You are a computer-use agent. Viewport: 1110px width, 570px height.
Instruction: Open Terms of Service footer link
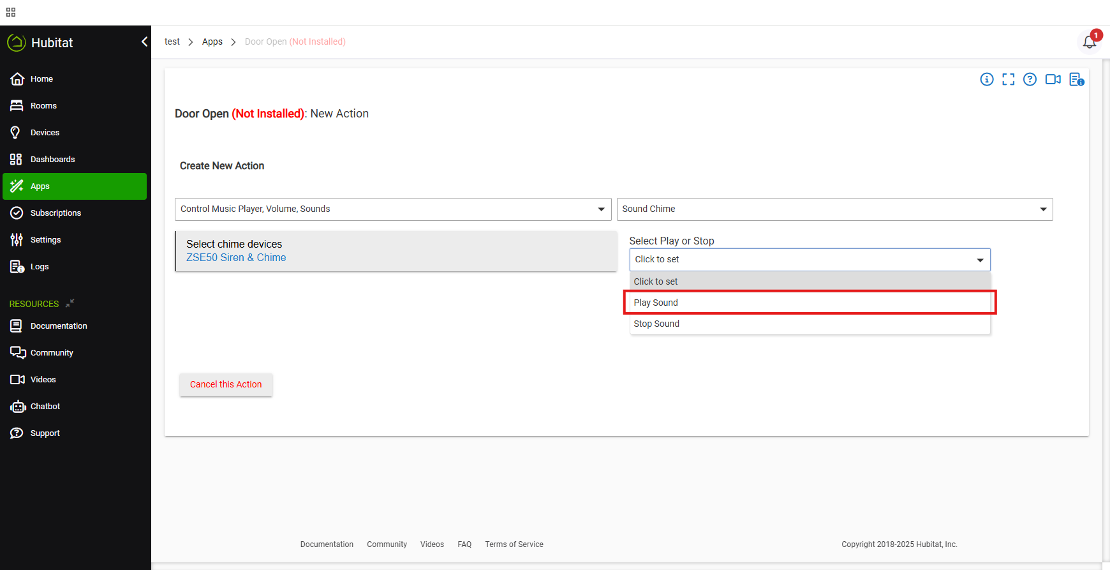coord(514,544)
